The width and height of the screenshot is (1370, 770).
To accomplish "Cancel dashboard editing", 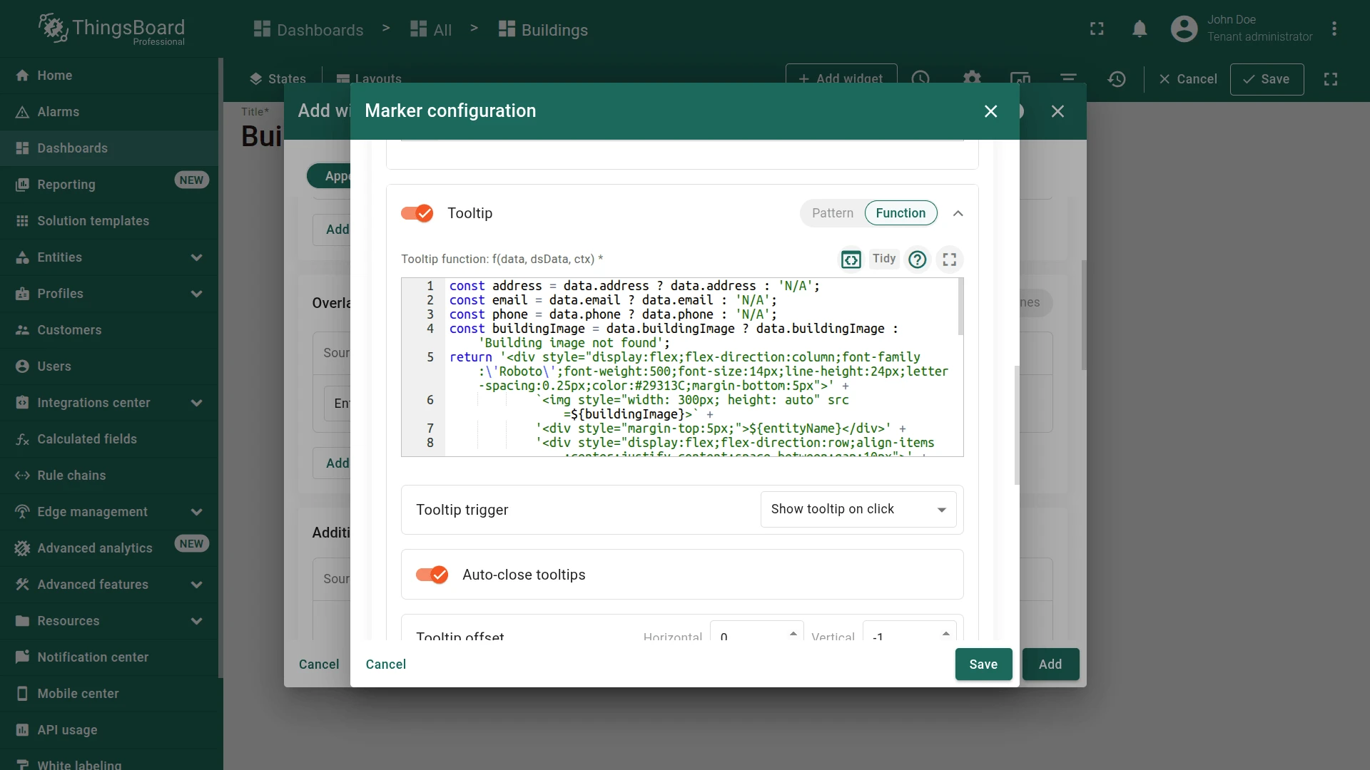I will click(1188, 79).
